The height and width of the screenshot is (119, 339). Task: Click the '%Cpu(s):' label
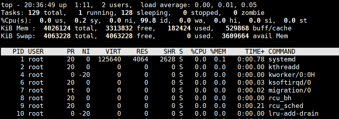pos(16,21)
